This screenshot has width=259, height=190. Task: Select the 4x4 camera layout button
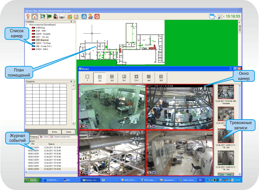point(149,78)
